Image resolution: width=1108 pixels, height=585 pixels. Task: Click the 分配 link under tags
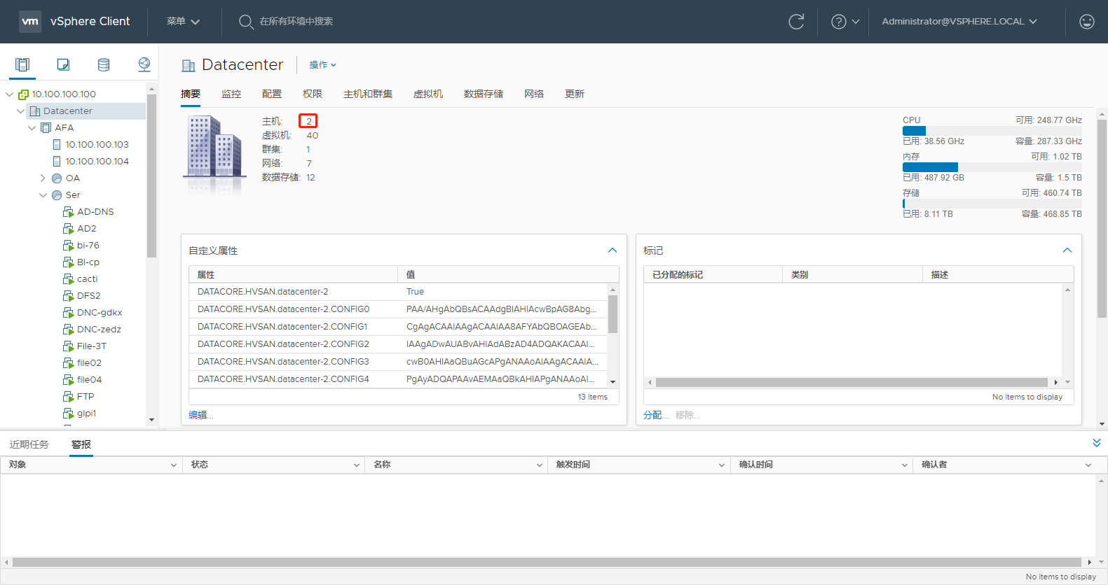coord(655,415)
